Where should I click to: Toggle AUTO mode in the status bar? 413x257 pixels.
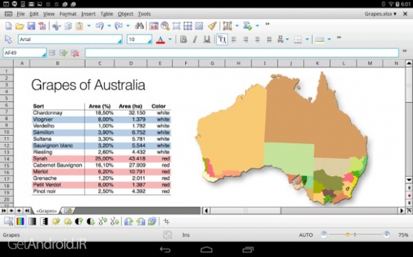pyautogui.click(x=305, y=235)
